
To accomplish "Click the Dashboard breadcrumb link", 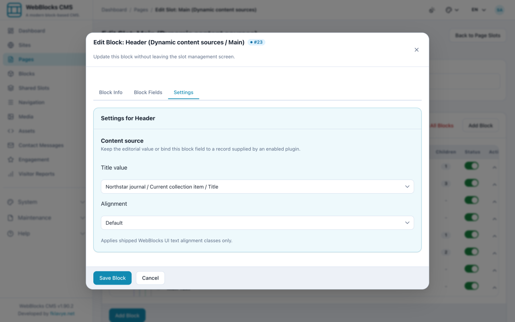I will [114, 10].
